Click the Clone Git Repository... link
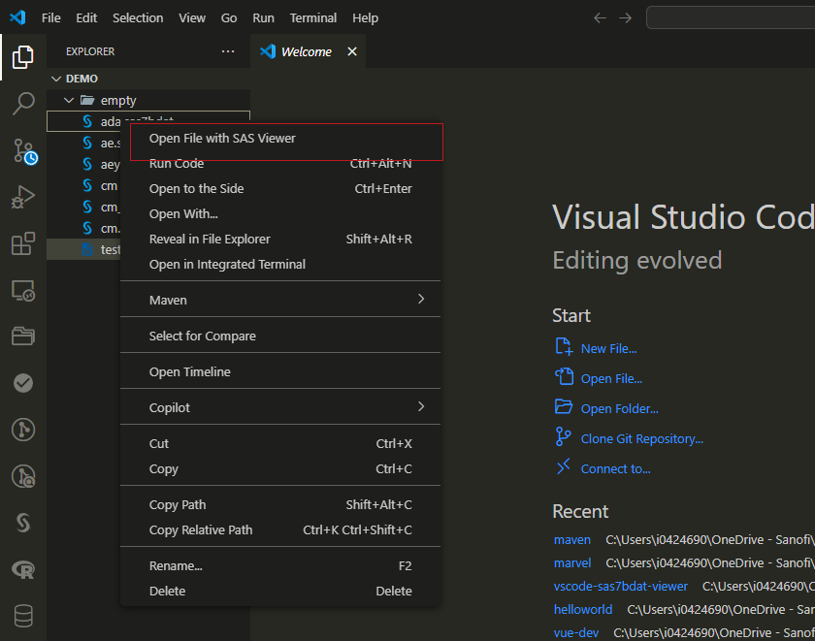 coord(642,439)
